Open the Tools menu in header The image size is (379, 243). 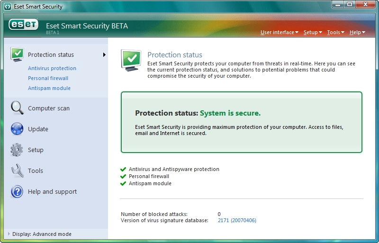point(335,32)
